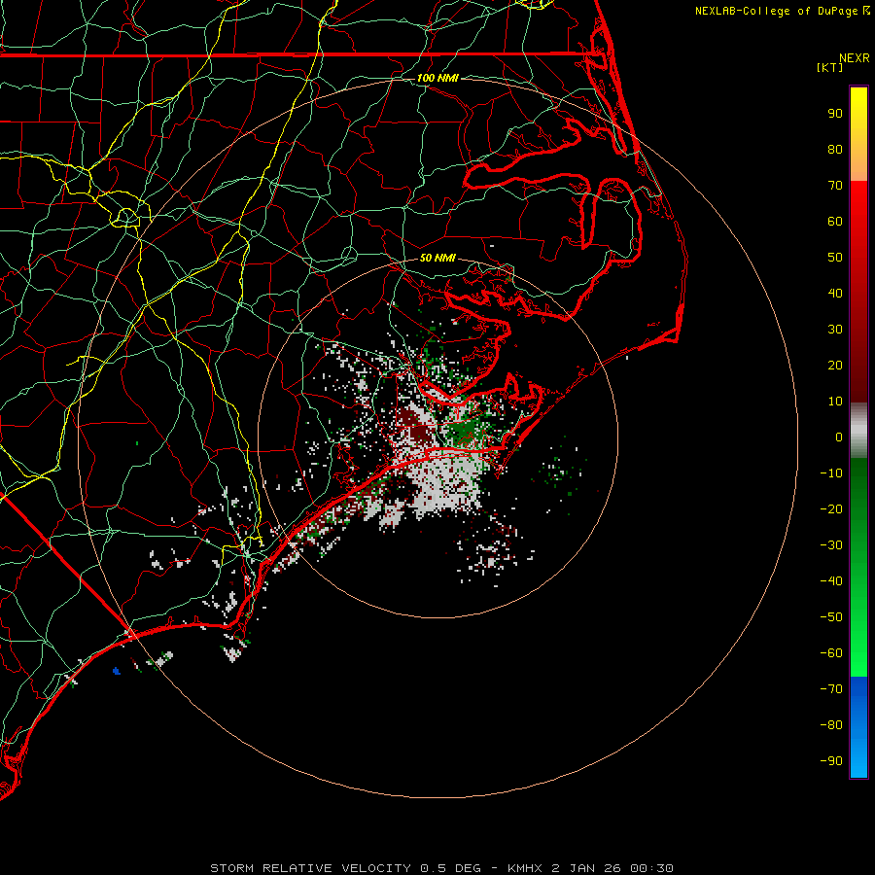Pick the gray zero-velocity band of the color bar
The width and height of the screenshot is (875, 875).
pos(858,431)
